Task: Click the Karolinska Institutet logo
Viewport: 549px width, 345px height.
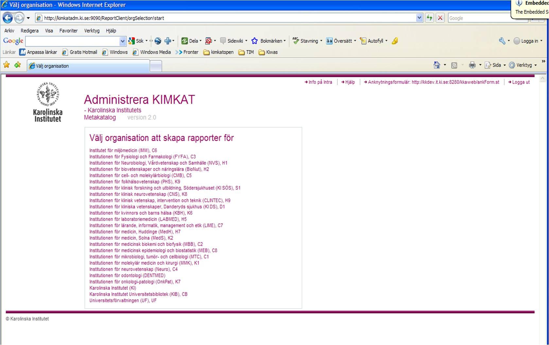Action: (x=48, y=102)
